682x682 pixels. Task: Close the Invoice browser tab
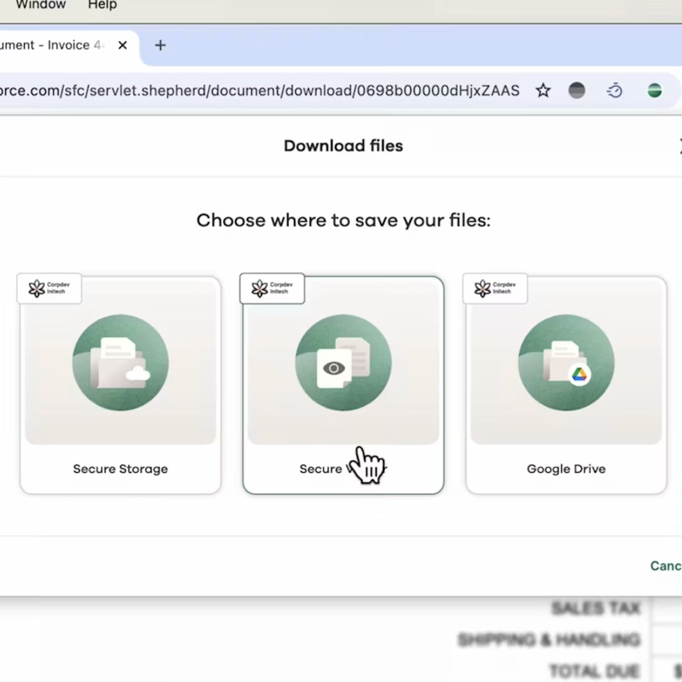(122, 45)
